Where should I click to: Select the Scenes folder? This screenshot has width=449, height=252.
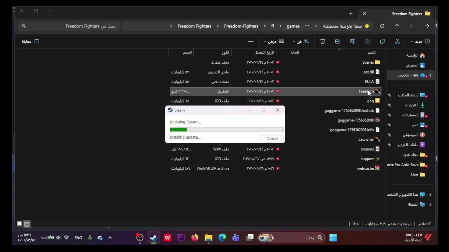coord(371,62)
